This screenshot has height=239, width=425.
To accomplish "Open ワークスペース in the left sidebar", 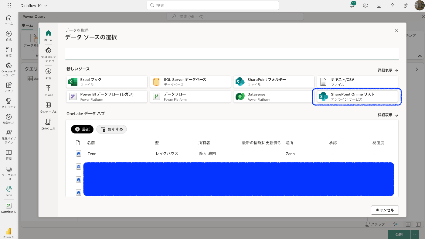I will click(x=9, y=173).
